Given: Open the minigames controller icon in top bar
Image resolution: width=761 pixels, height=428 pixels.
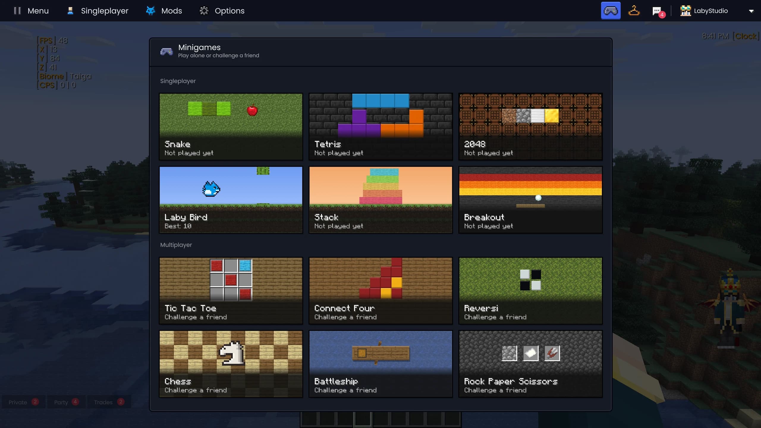Looking at the screenshot, I should click(x=611, y=11).
